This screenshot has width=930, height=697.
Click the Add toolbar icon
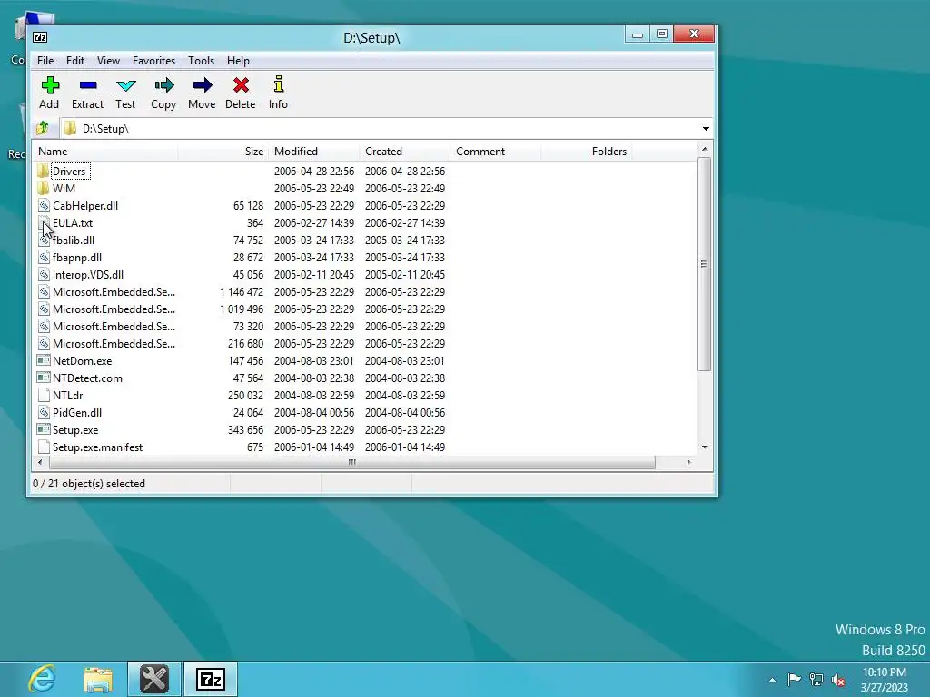point(50,85)
